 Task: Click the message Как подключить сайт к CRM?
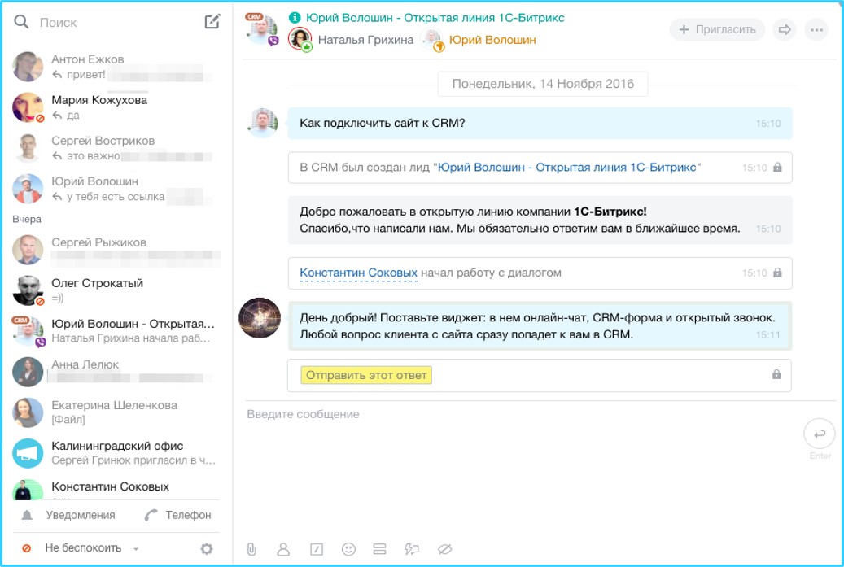pyautogui.click(x=540, y=123)
